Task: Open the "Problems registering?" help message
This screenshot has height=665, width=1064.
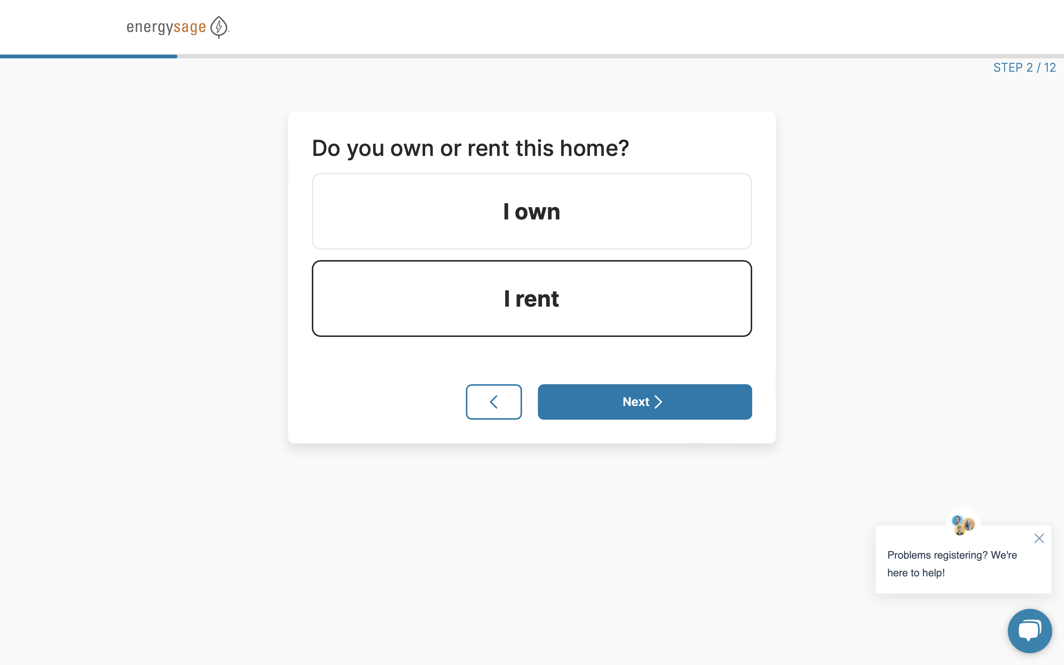Action: (x=952, y=555)
